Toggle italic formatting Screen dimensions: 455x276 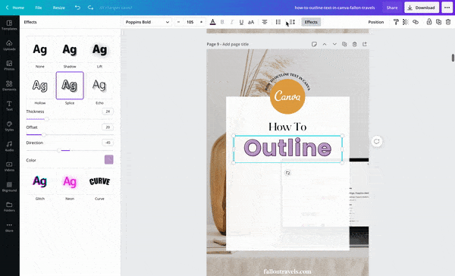pos(231,22)
